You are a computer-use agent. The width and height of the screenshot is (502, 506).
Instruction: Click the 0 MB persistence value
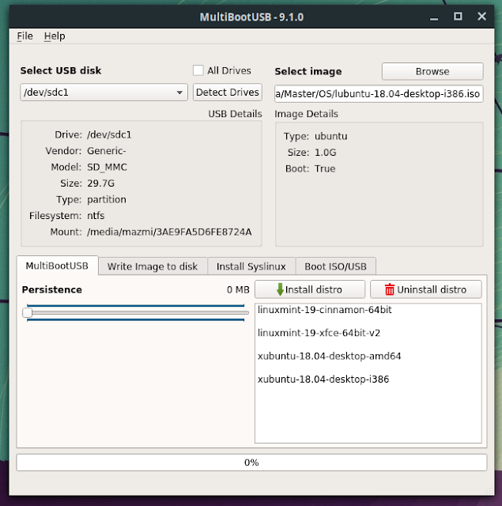coord(238,290)
